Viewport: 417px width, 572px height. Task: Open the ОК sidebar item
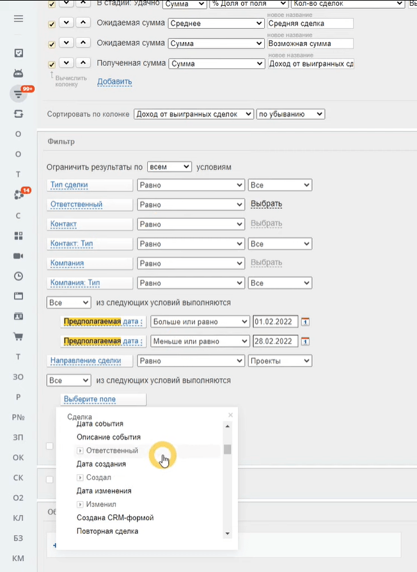18,457
